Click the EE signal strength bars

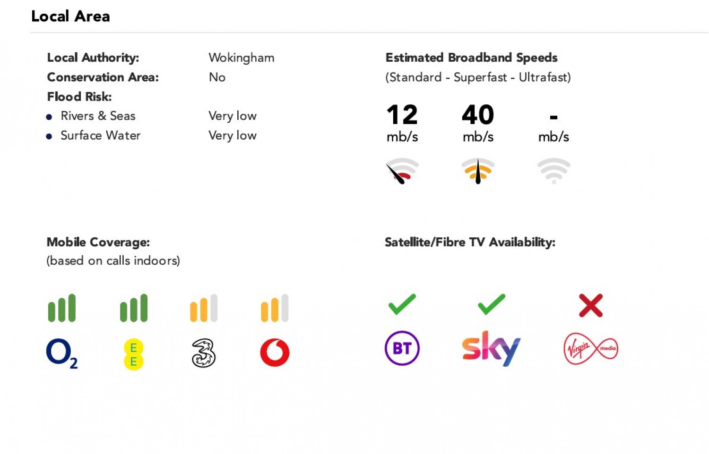(x=134, y=308)
